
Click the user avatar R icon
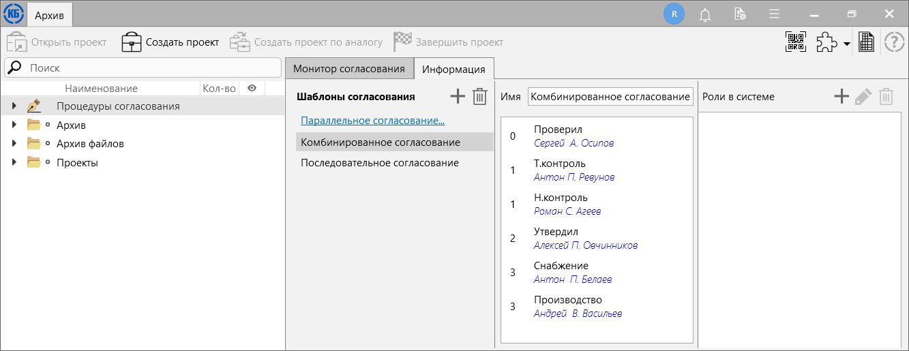[x=674, y=14]
